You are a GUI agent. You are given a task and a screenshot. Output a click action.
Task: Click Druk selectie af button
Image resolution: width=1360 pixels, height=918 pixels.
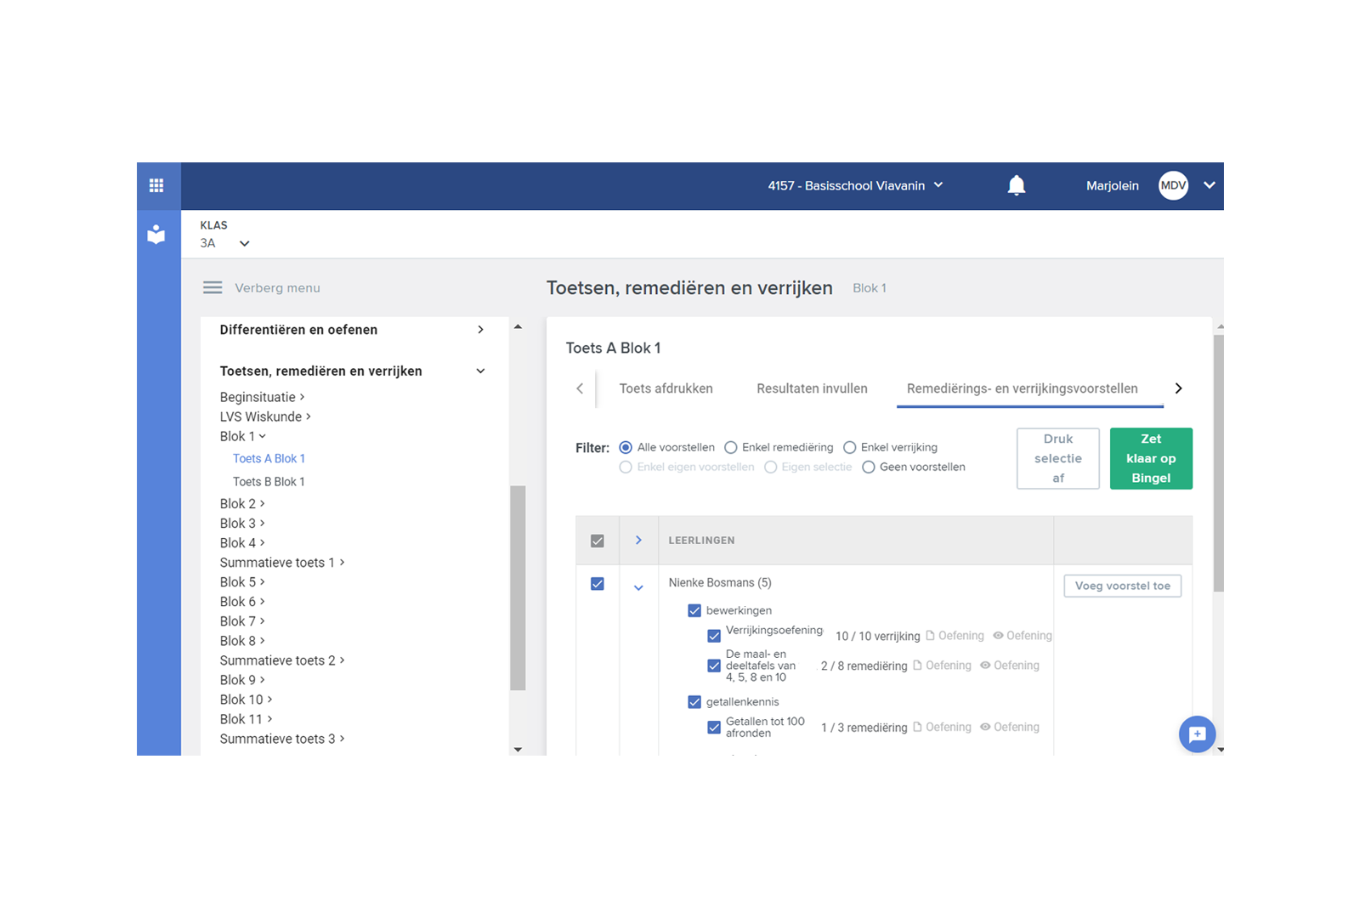point(1058,458)
